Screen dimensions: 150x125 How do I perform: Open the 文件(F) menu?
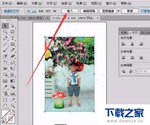[x=7, y=4]
